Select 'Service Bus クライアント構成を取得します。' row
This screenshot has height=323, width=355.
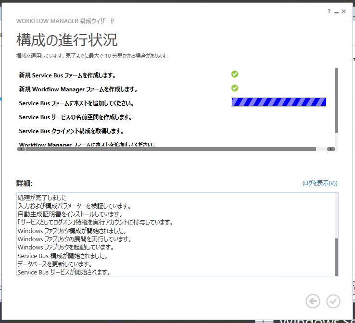pyautogui.click(x=71, y=131)
